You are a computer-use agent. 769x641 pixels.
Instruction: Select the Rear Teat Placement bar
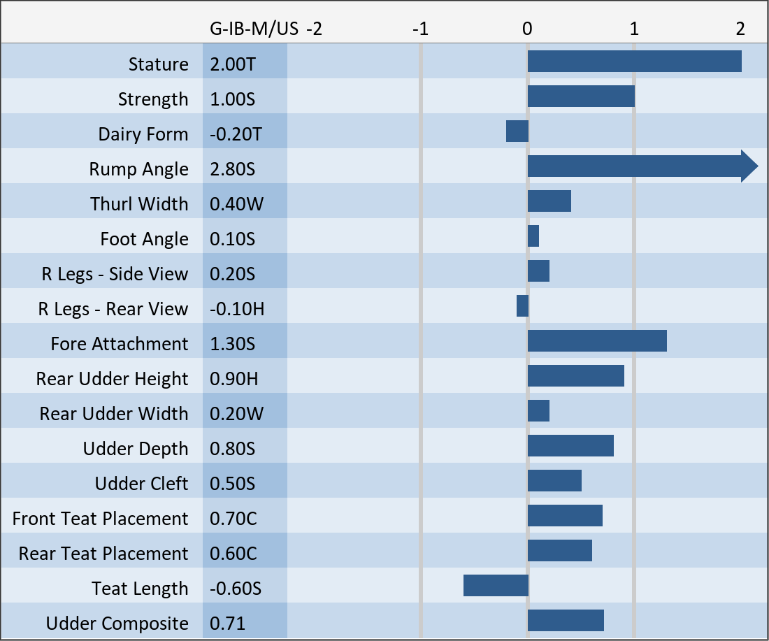[x=560, y=551]
